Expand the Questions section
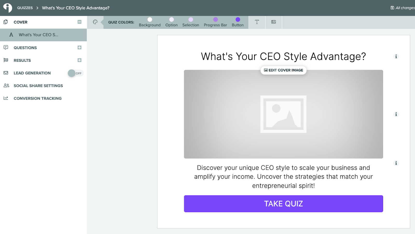 pyautogui.click(x=80, y=48)
